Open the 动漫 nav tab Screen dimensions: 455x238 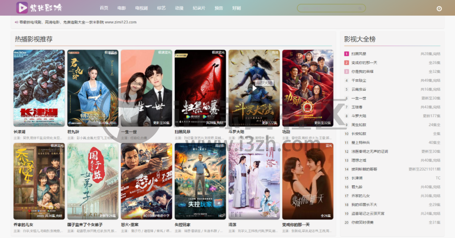[179, 8]
